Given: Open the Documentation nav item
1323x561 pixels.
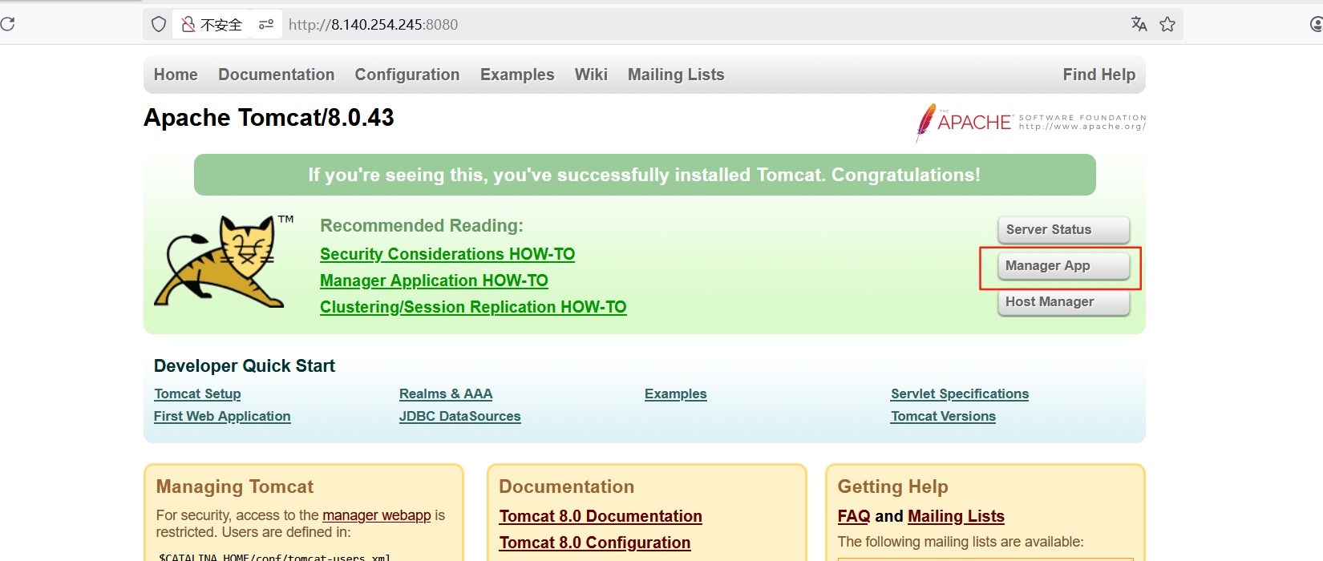Looking at the screenshot, I should [277, 75].
